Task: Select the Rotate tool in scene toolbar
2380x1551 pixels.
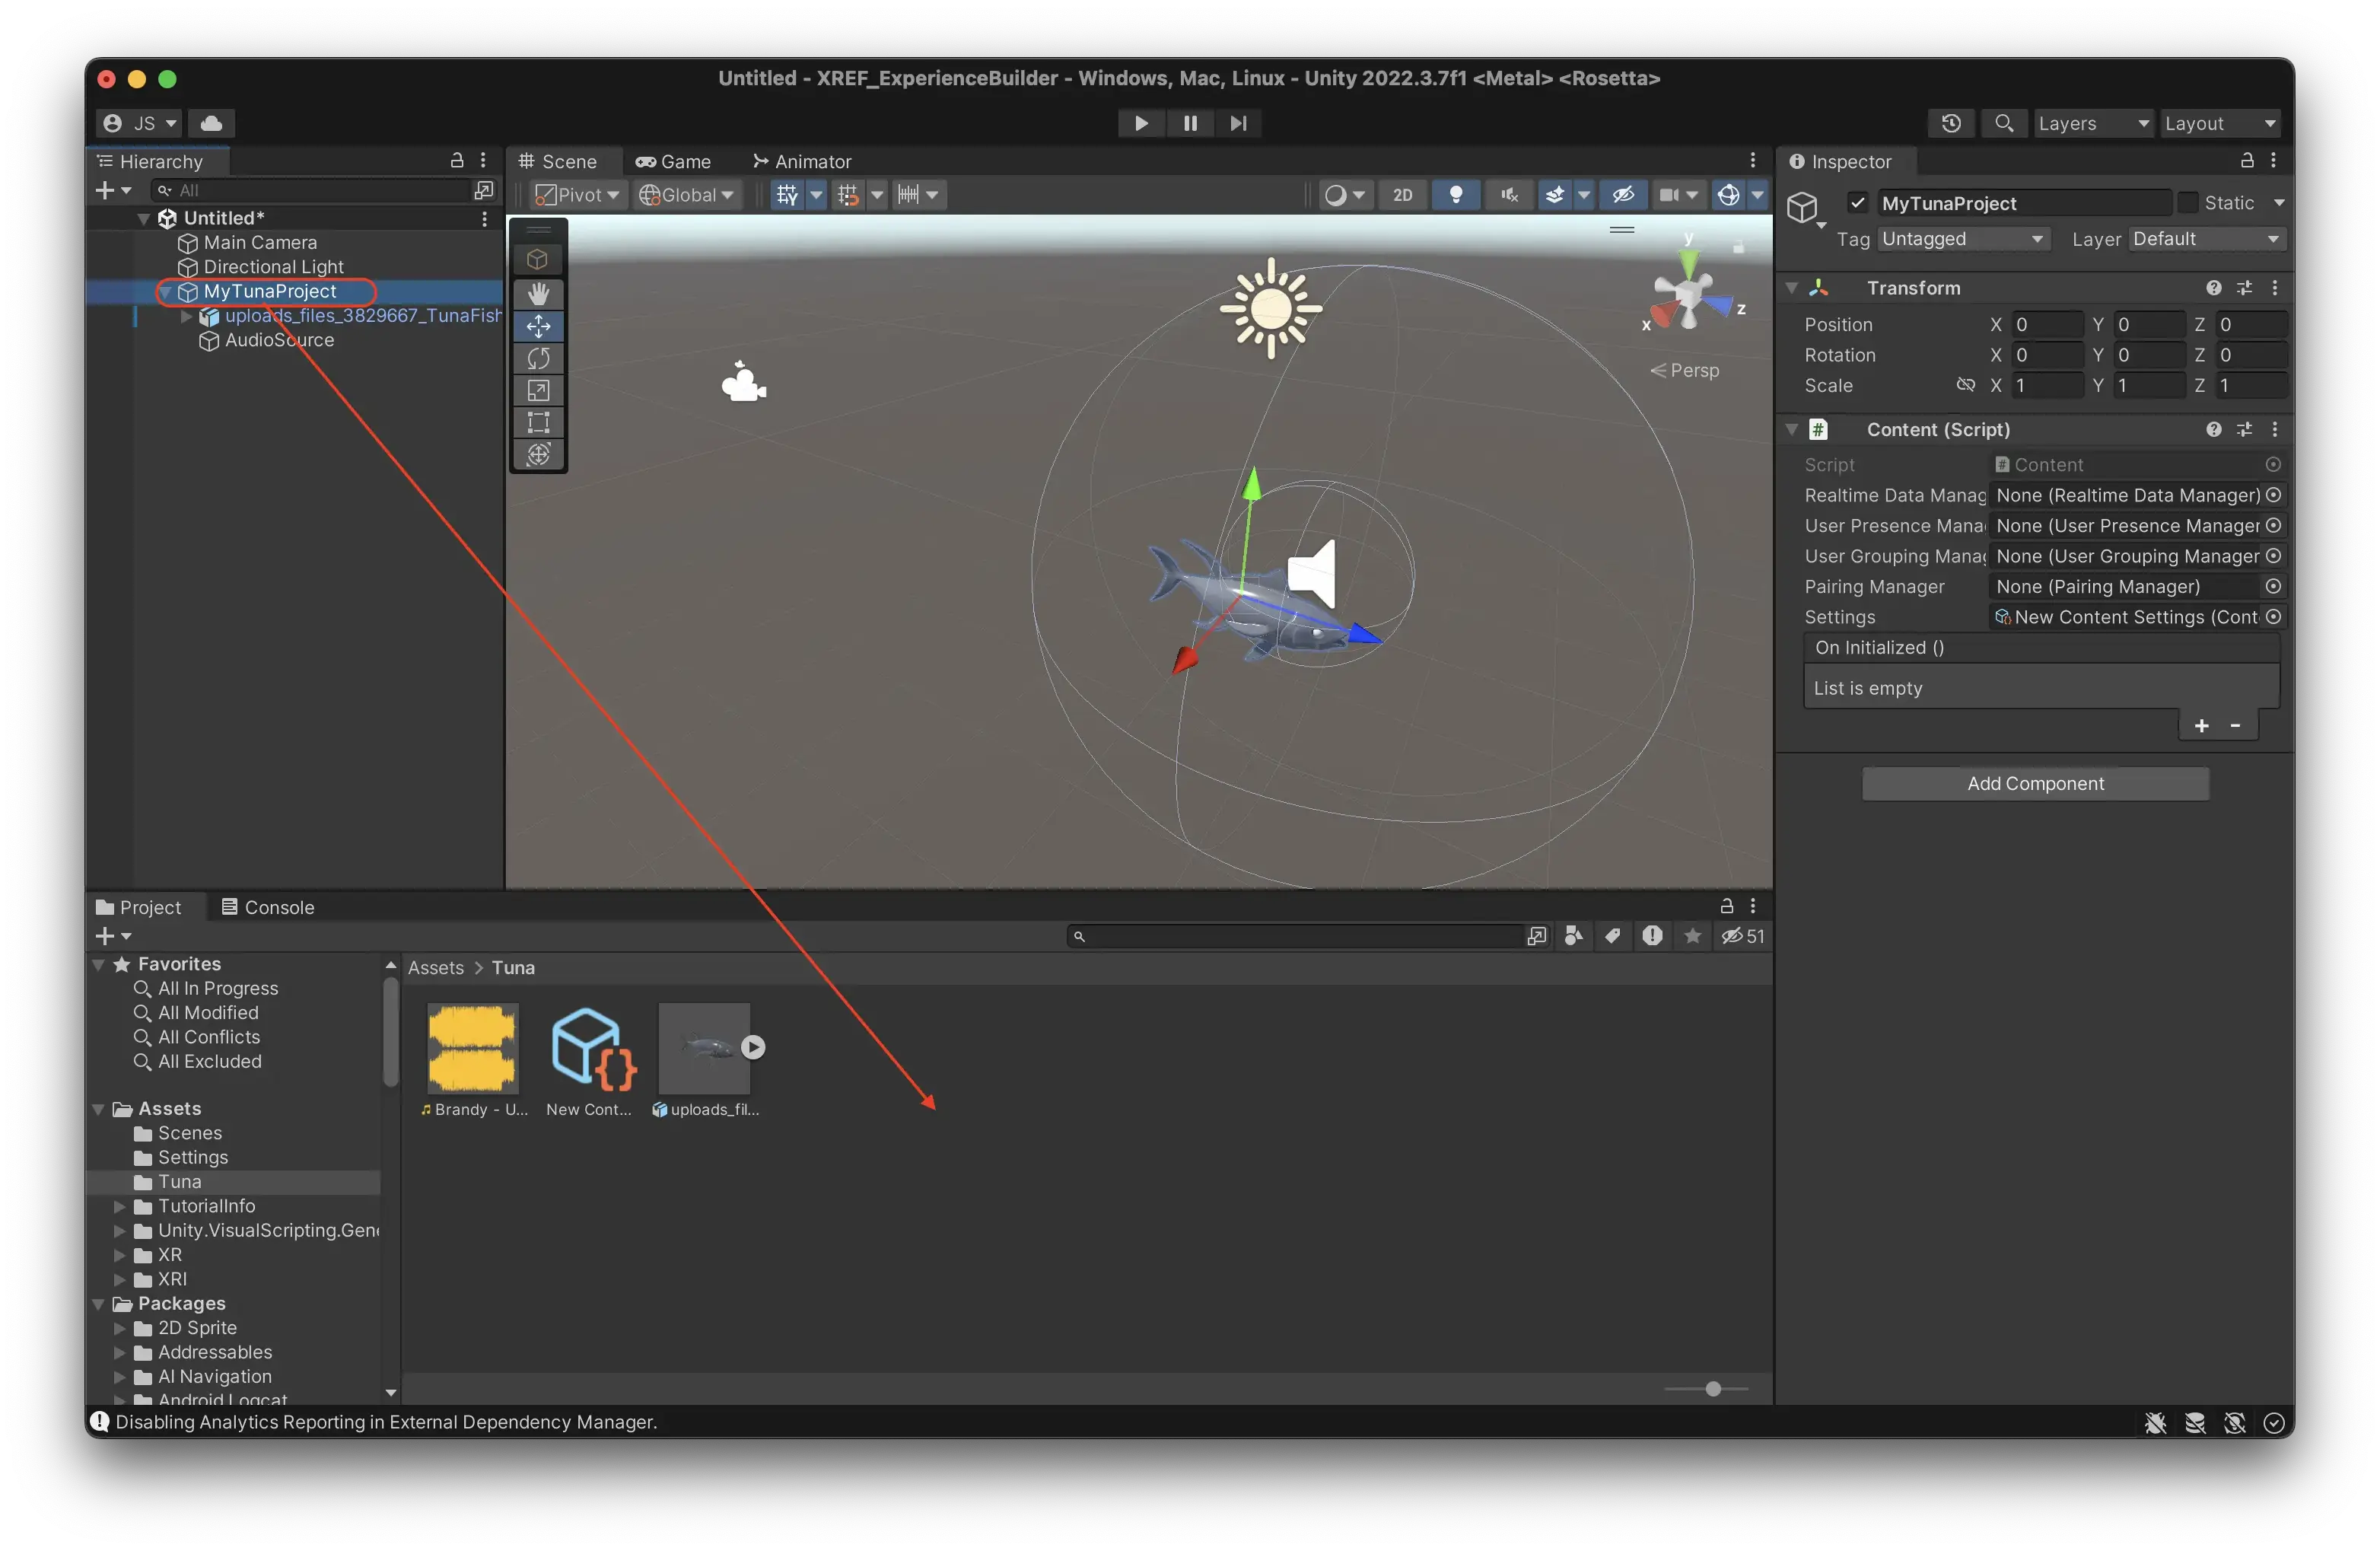Action: tap(538, 358)
